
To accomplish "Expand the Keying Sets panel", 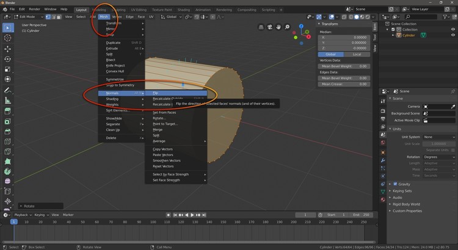I will [x=402, y=191].
